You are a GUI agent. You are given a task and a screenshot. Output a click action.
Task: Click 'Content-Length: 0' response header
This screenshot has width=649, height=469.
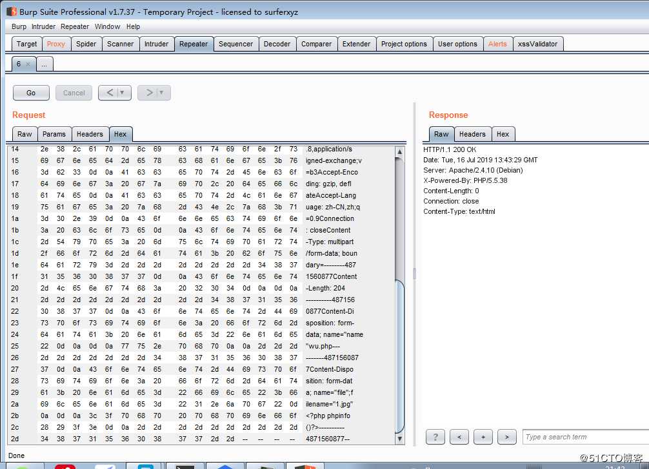[451, 191]
